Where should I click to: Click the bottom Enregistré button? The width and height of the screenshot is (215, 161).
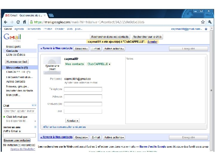pos(188,137)
